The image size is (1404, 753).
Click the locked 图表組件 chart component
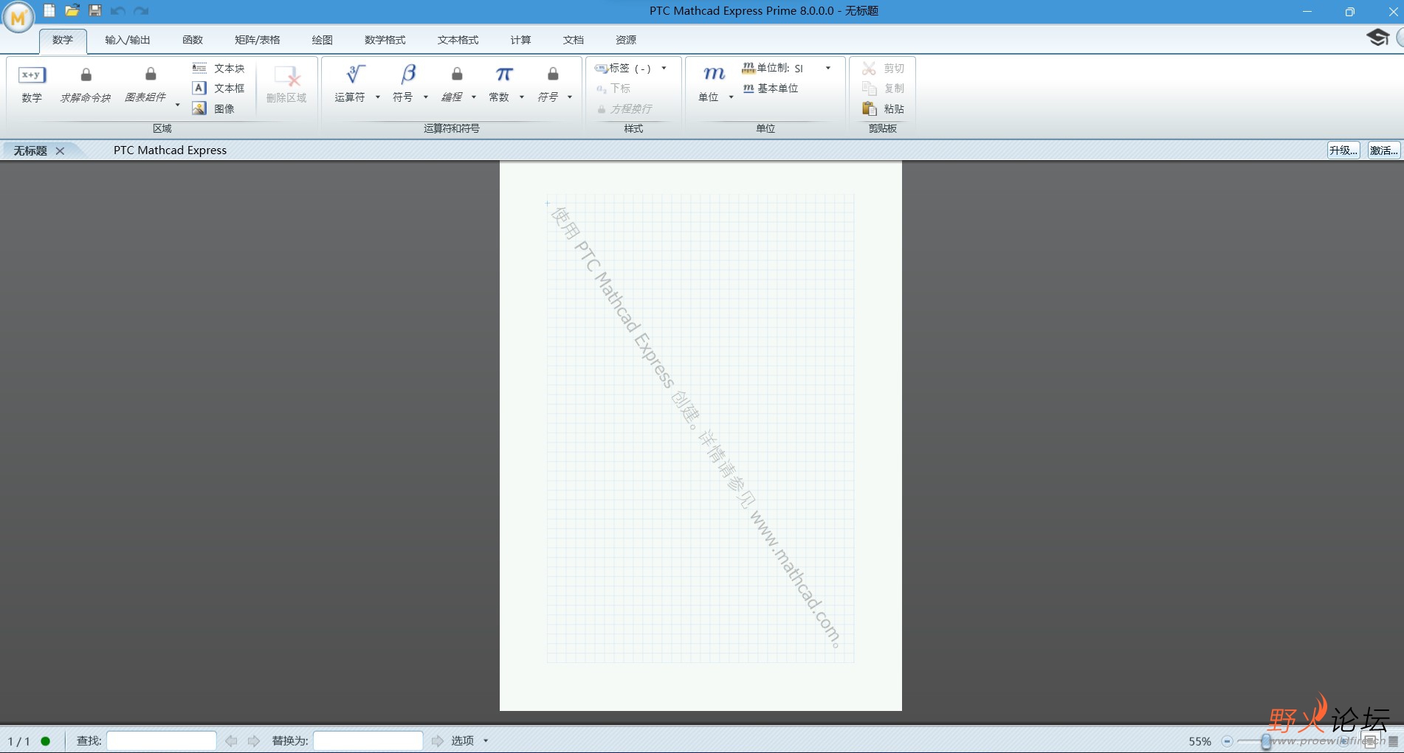pos(146,84)
